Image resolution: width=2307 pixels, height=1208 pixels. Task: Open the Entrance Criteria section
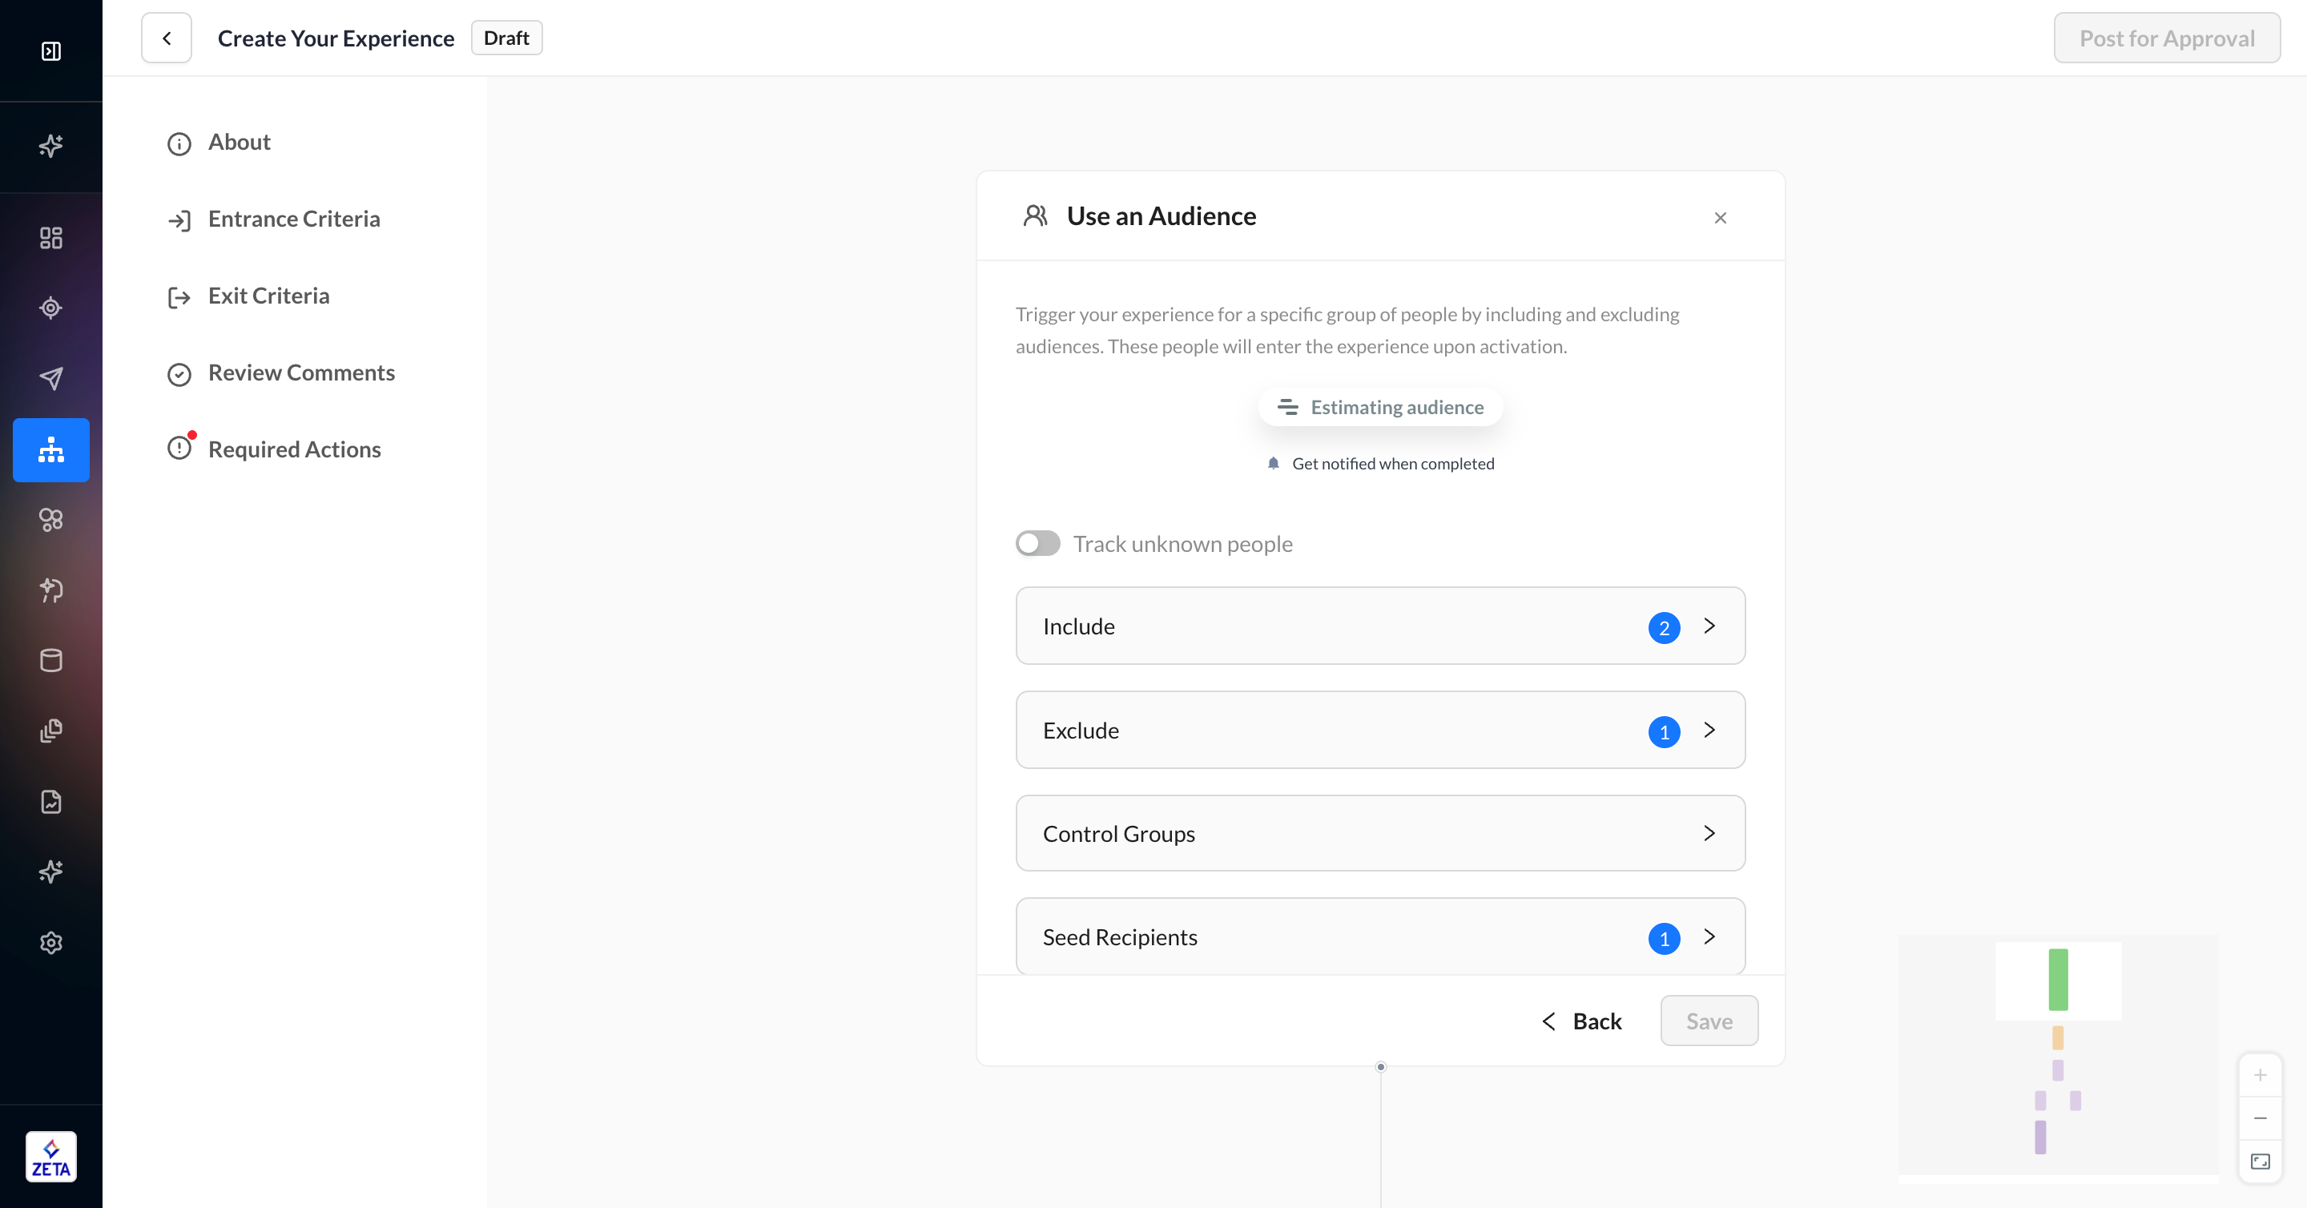(294, 219)
